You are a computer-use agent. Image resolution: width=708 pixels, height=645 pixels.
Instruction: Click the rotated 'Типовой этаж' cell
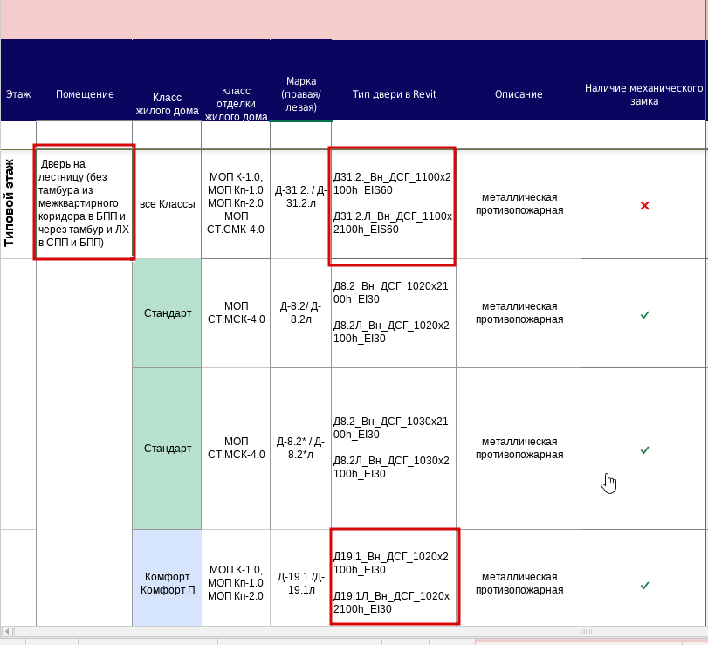(18, 203)
